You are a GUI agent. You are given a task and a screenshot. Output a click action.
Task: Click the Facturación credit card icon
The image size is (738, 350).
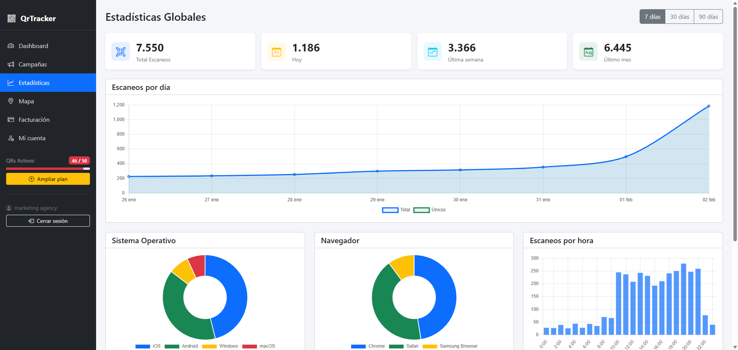pyautogui.click(x=10, y=119)
